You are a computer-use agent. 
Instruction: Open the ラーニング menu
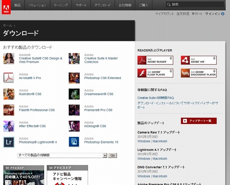click(61, 5)
